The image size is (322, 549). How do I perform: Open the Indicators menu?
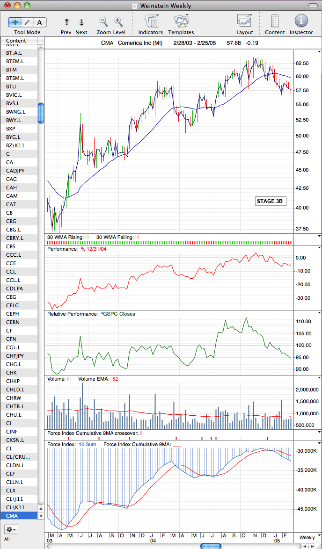(151, 22)
